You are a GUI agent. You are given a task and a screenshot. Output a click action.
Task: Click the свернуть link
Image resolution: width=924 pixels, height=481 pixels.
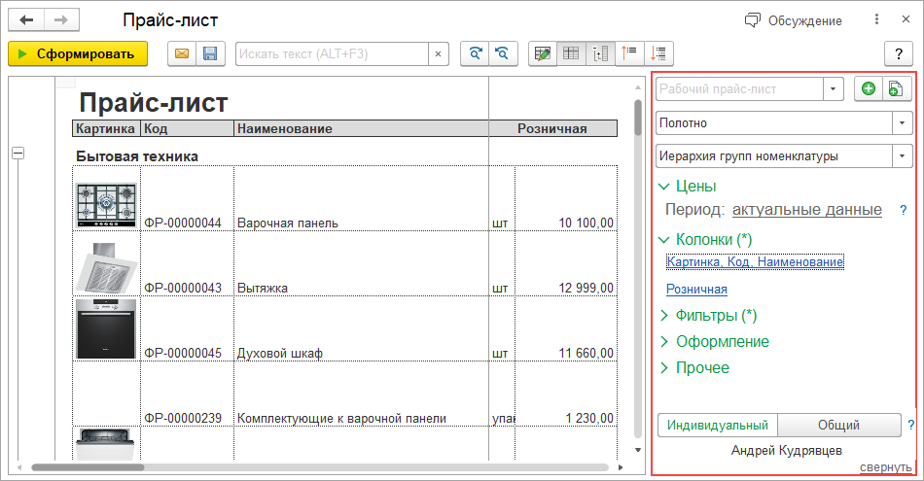tap(886, 467)
